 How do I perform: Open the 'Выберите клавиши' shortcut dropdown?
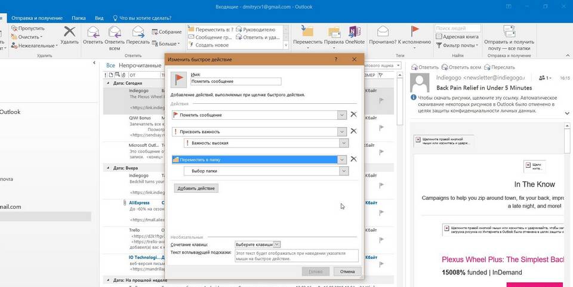277,244
